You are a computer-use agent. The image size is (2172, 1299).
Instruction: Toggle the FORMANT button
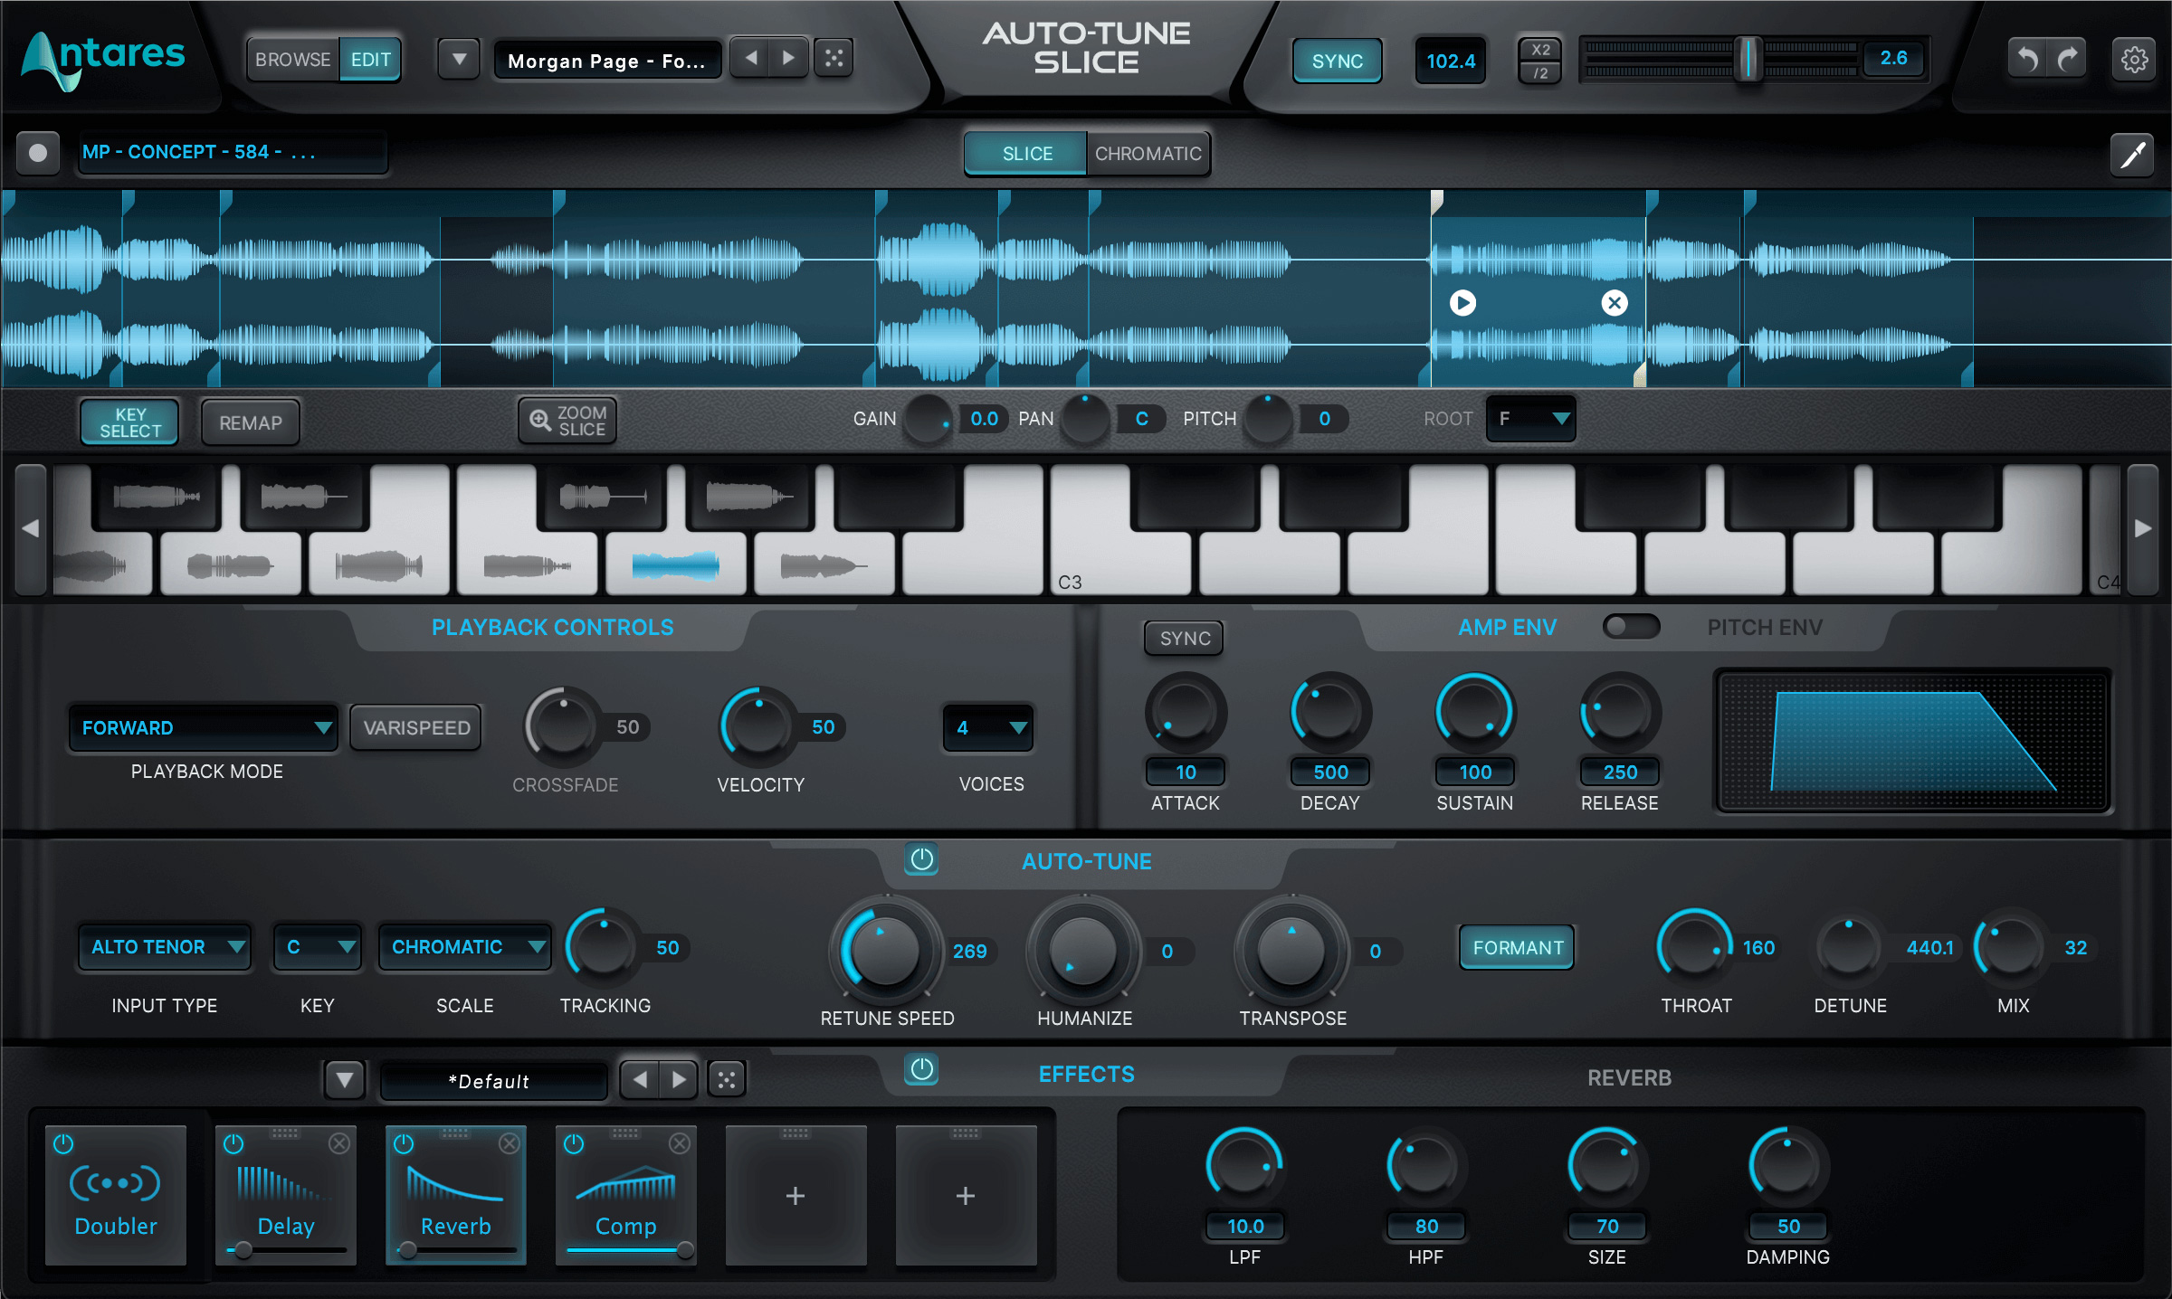(x=1518, y=947)
